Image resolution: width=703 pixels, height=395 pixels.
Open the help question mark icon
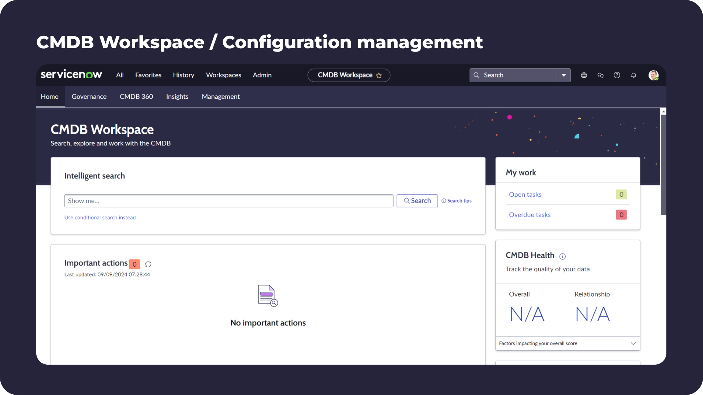617,75
